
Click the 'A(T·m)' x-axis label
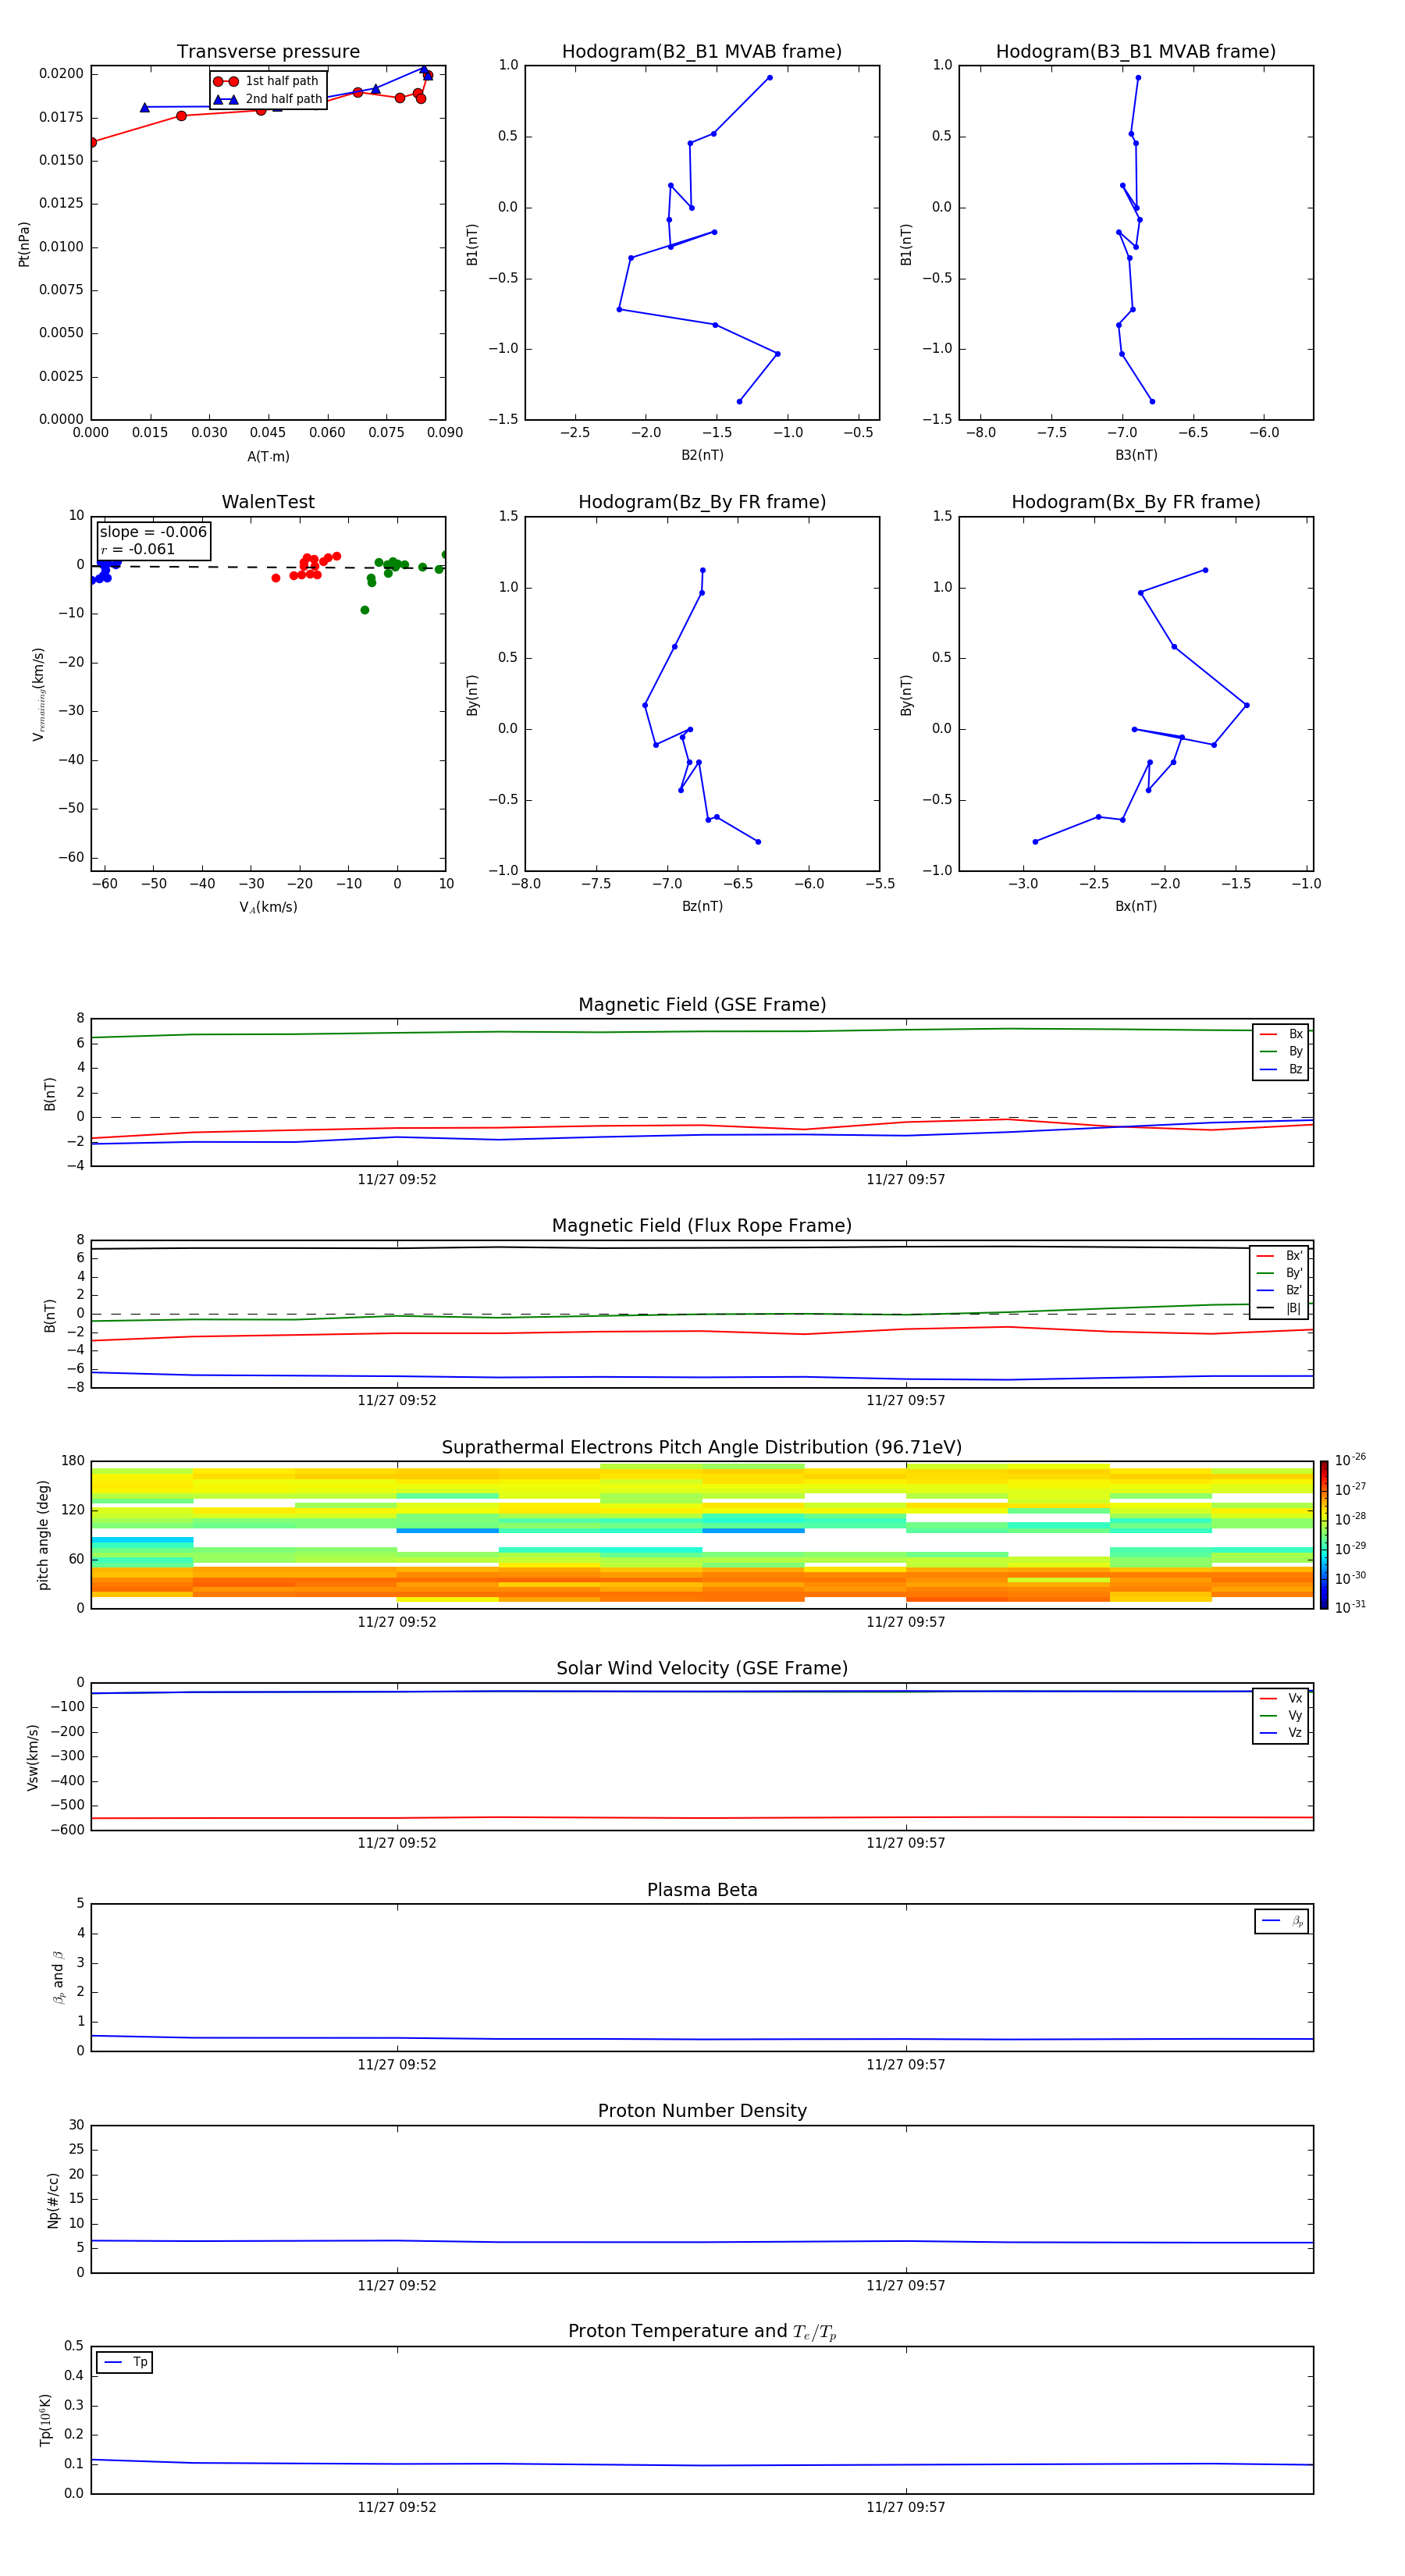coord(268,457)
